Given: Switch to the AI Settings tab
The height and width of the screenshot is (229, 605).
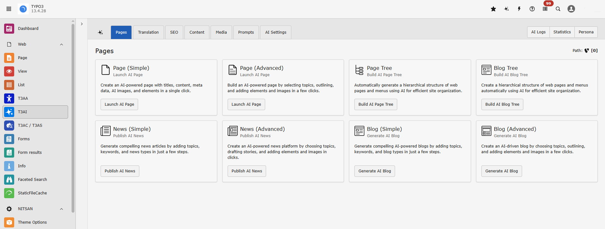Looking at the screenshot, I should coord(276,32).
